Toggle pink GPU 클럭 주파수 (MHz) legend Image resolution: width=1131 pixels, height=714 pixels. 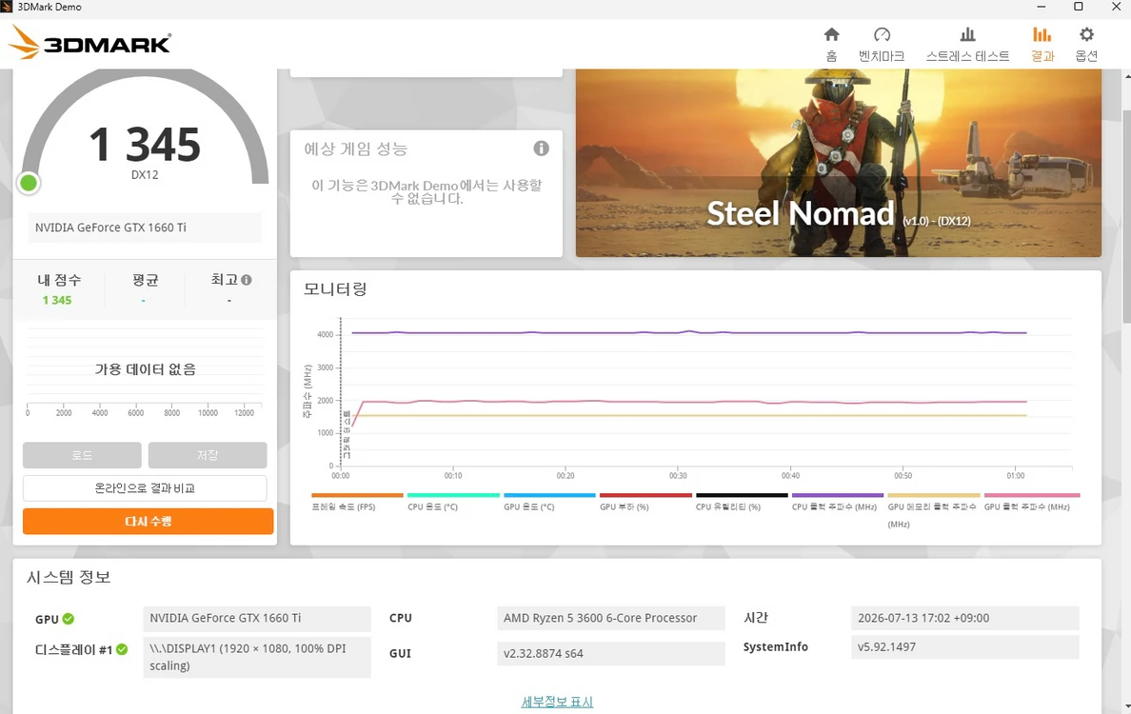pos(1030,502)
